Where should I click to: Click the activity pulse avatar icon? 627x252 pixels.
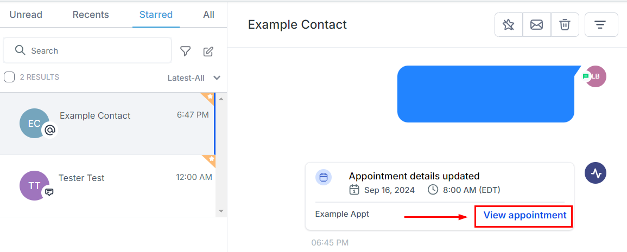pyautogui.click(x=596, y=173)
